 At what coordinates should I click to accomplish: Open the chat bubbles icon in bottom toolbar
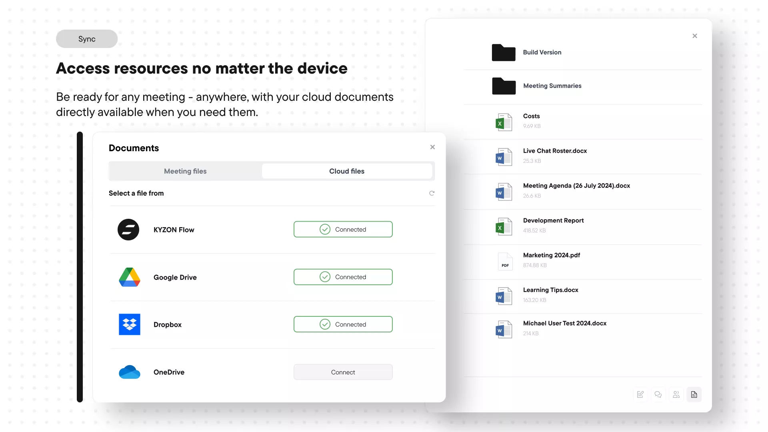(658, 394)
